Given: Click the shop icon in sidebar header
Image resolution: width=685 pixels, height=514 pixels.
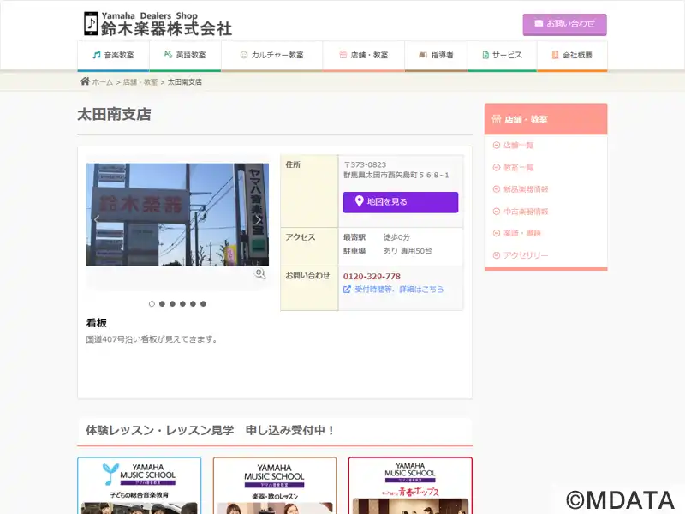Looking at the screenshot, I should (x=497, y=119).
